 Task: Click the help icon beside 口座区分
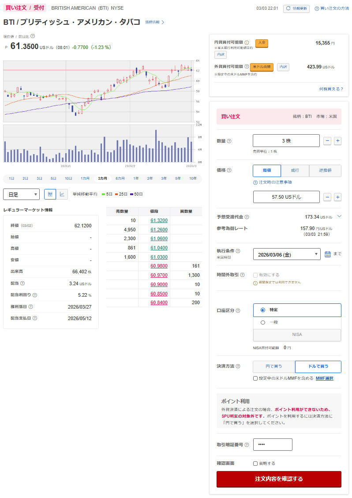[238, 310]
